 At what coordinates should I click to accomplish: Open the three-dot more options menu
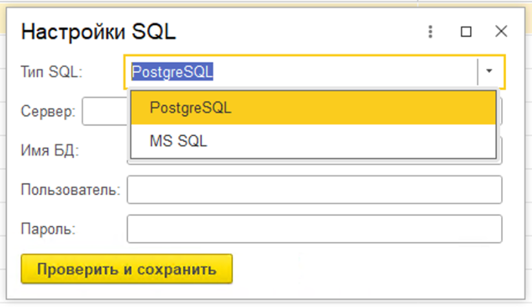[430, 32]
